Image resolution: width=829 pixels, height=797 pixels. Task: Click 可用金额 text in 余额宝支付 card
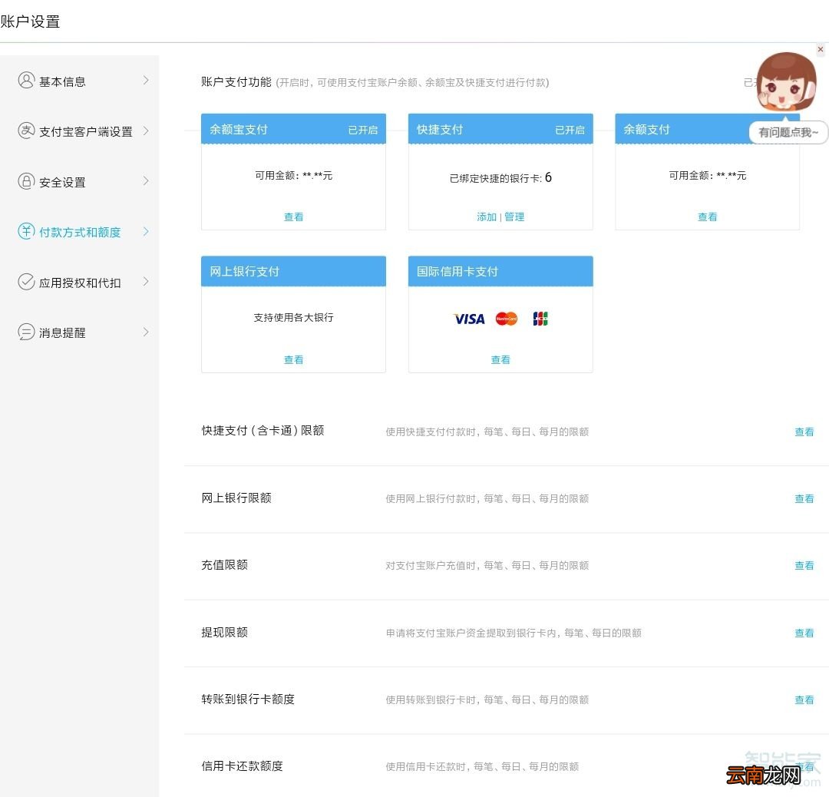(x=293, y=176)
